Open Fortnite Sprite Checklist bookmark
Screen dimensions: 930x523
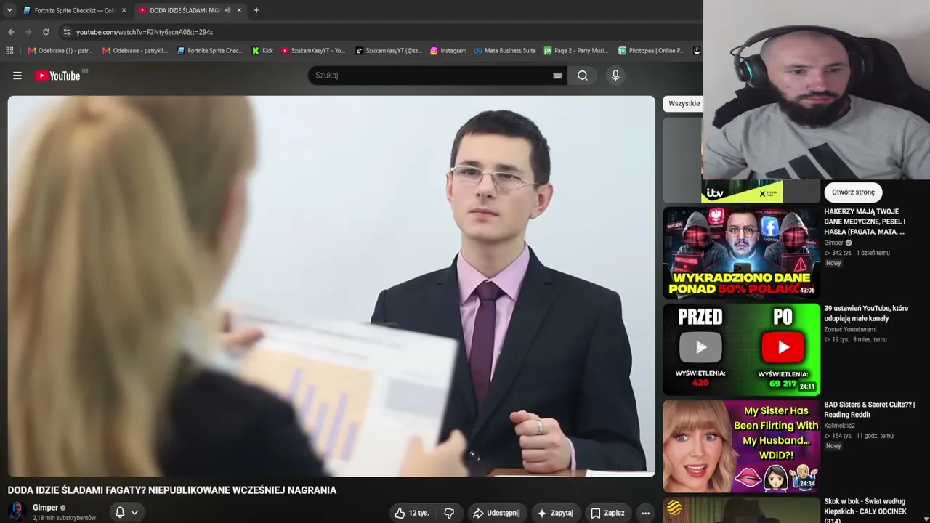tap(210, 51)
